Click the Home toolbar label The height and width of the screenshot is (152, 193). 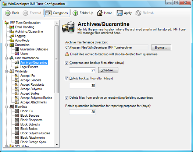pos(108,13)
